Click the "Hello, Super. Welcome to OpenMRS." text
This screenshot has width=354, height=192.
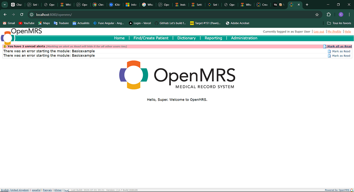coord(177,100)
